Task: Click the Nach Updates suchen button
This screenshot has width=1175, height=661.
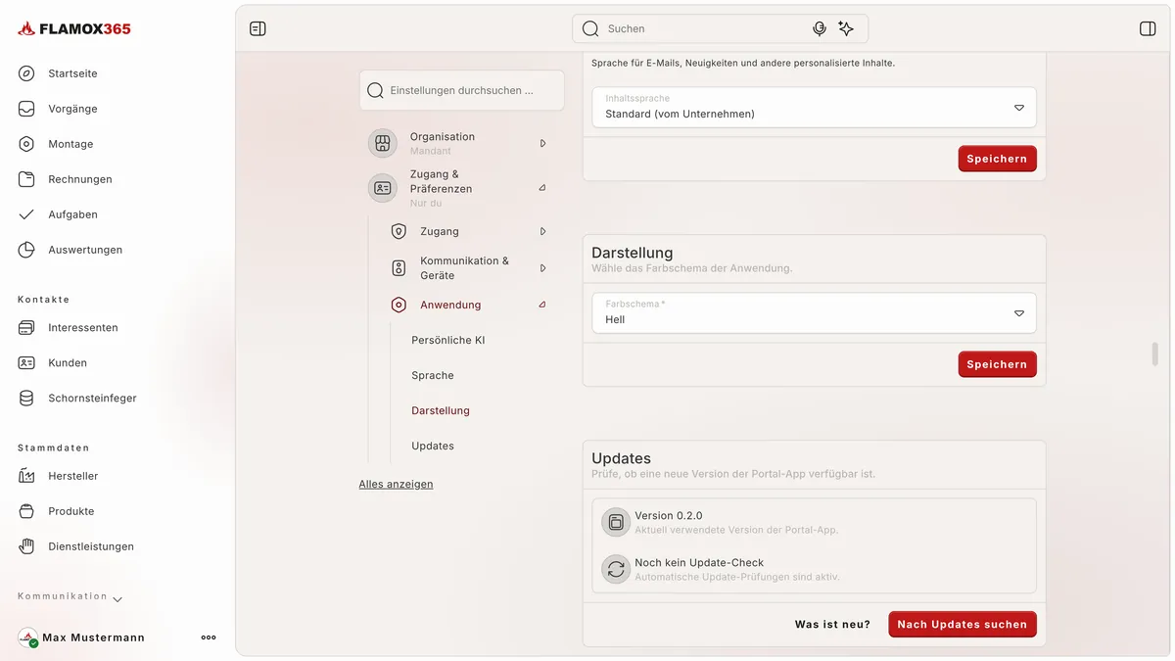Action: point(963,624)
